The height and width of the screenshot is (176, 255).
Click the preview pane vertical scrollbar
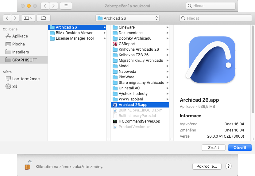(253, 69)
